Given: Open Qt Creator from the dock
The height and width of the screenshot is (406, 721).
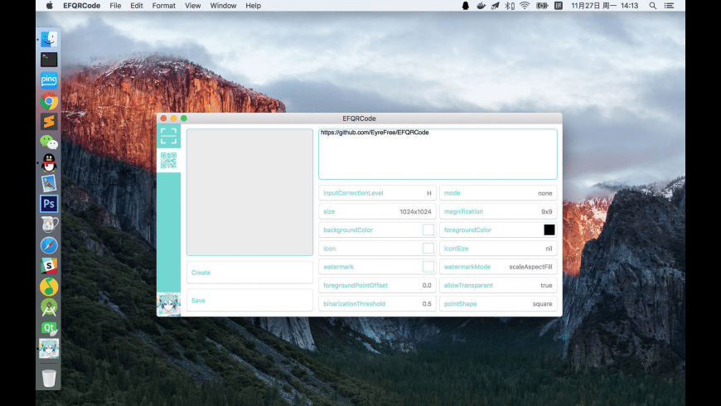Looking at the screenshot, I should coord(49,328).
